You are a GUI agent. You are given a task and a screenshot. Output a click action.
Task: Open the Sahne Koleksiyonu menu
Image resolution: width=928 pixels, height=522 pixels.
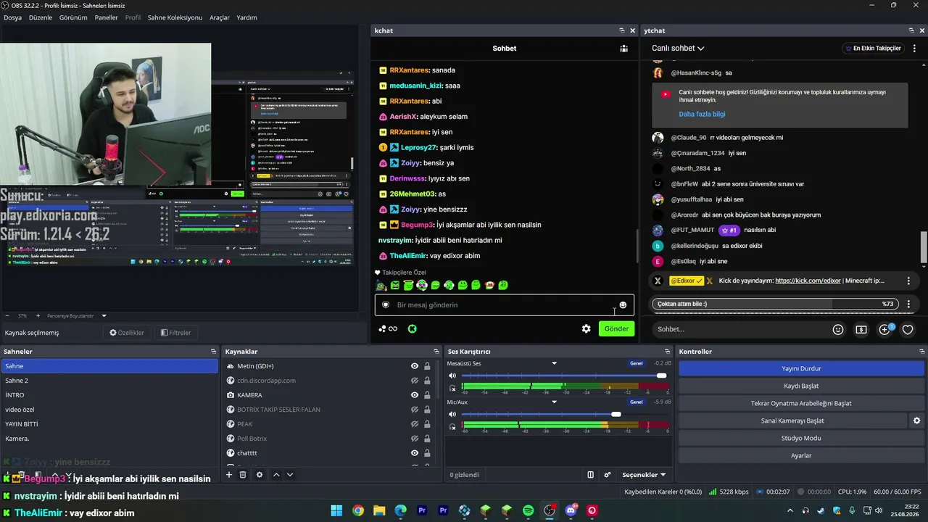pyautogui.click(x=175, y=17)
